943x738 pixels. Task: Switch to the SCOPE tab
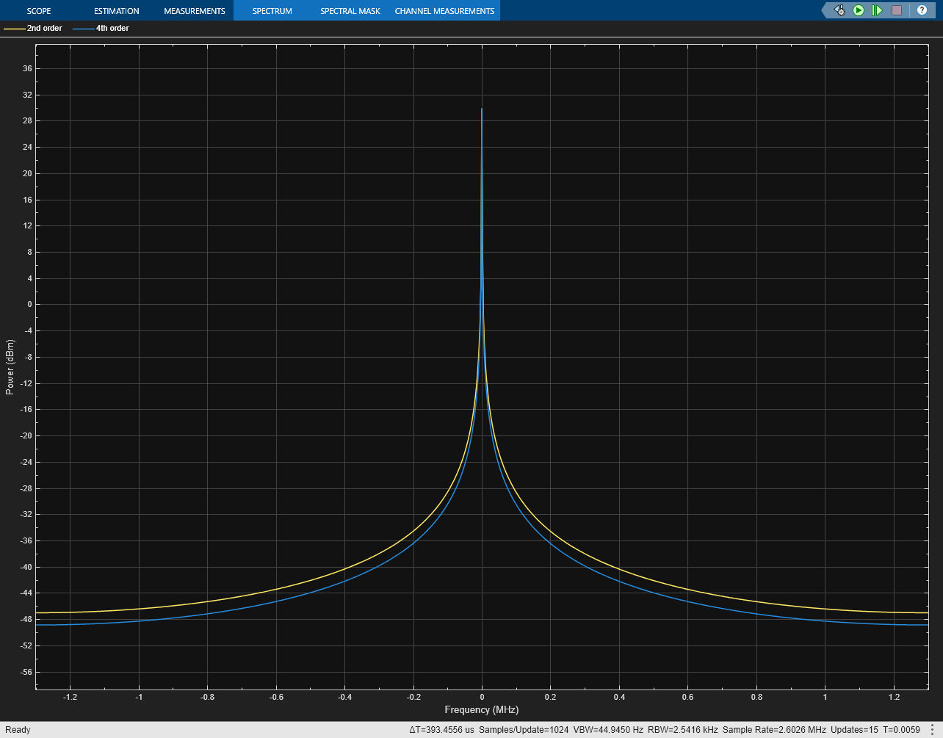click(x=39, y=10)
